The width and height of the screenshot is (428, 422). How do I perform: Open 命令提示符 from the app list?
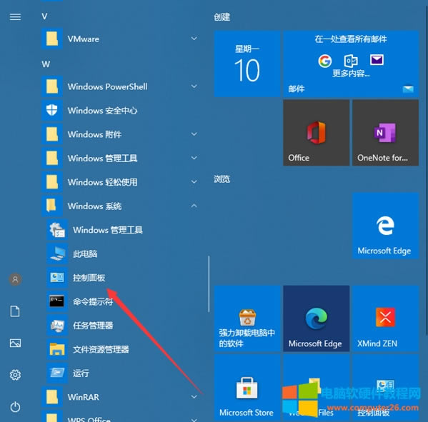(121, 301)
